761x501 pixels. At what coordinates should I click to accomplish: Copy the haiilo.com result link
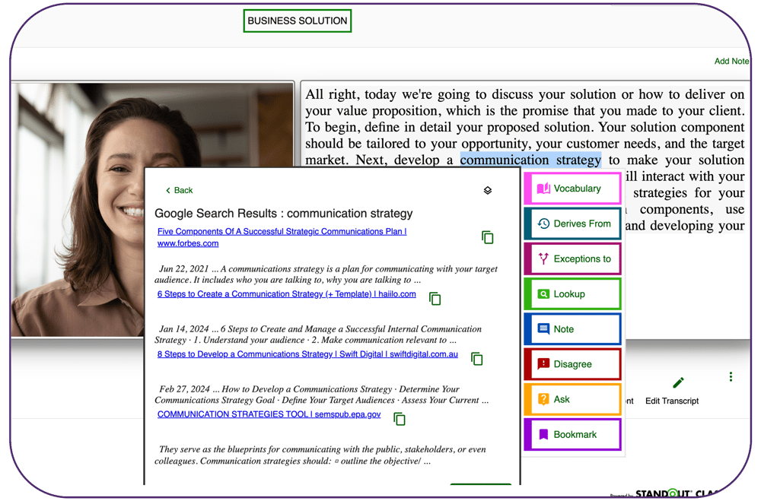(x=435, y=298)
